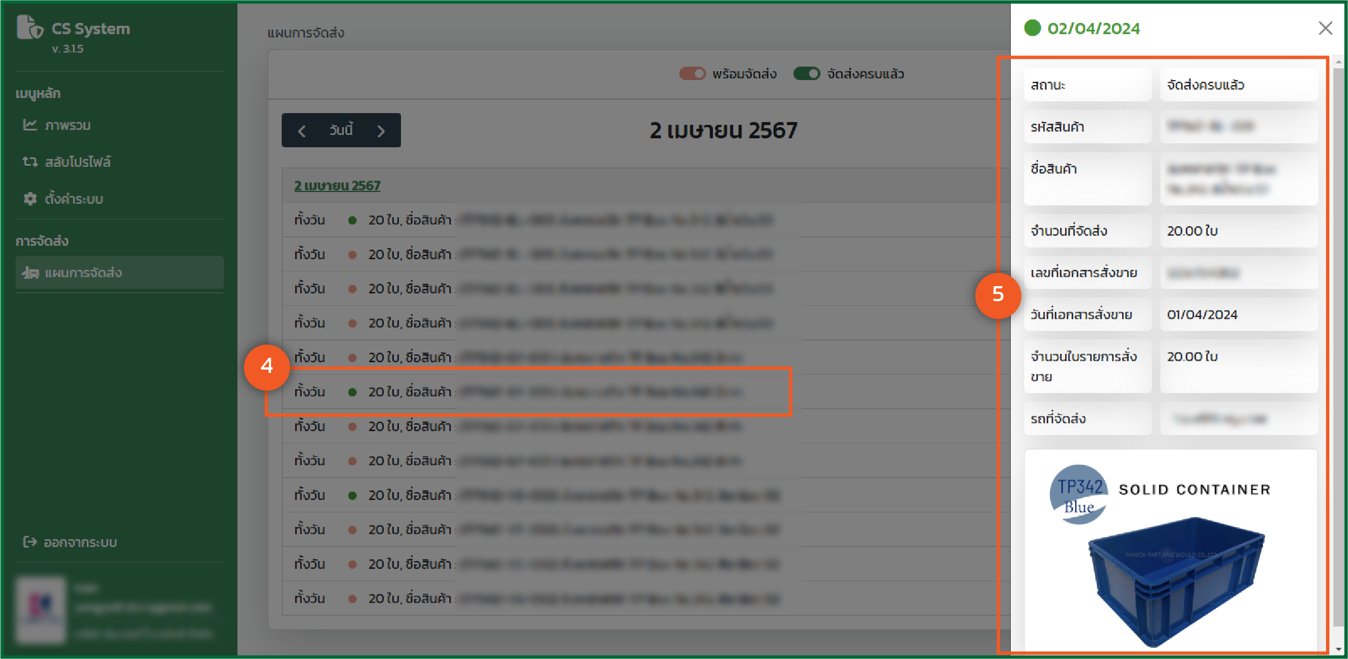Go to previous day with left chevron
This screenshot has width=1348, height=659.
coord(302,131)
